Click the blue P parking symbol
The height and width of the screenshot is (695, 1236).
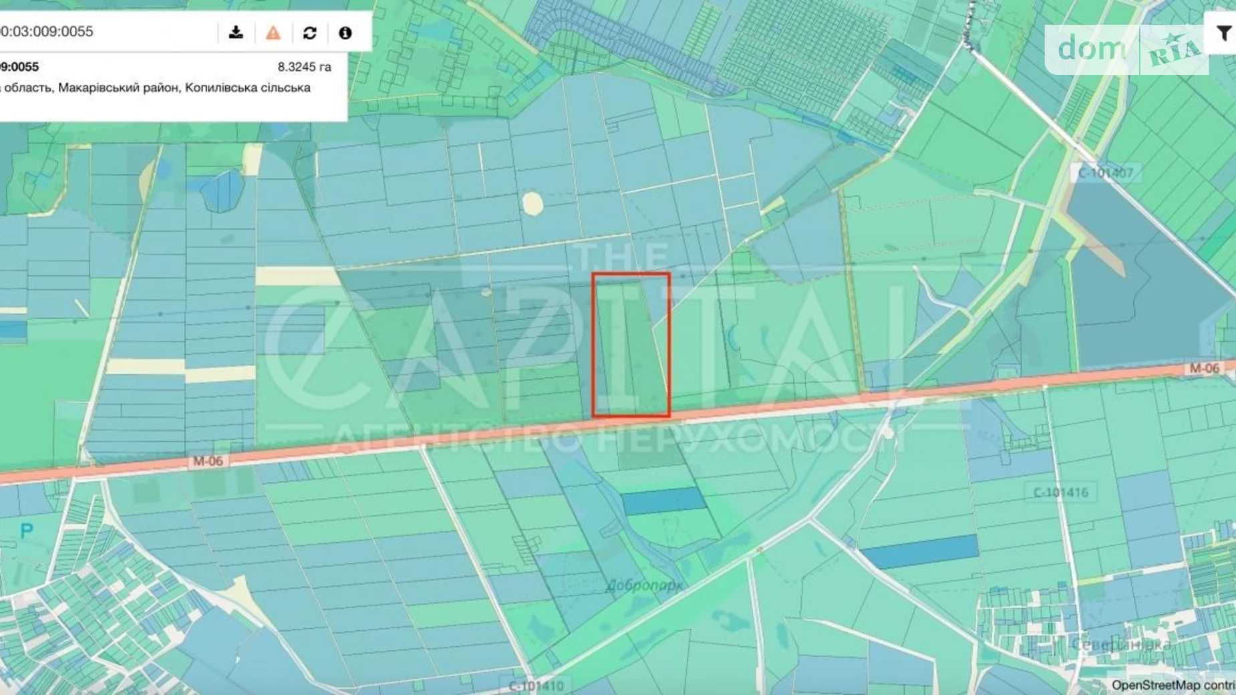pos(26,531)
